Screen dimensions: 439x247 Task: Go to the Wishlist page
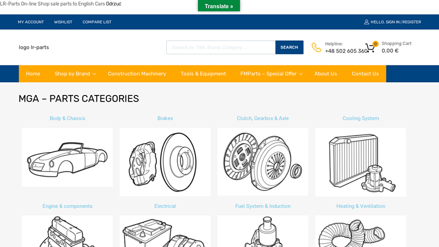tap(63, 22)
